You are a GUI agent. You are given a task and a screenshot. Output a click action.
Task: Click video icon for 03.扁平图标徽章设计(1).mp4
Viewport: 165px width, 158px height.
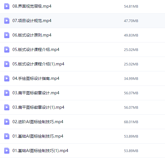pos(7,107)
